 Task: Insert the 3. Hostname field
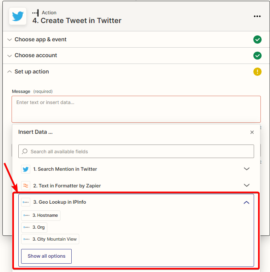(x=41, y=216)
